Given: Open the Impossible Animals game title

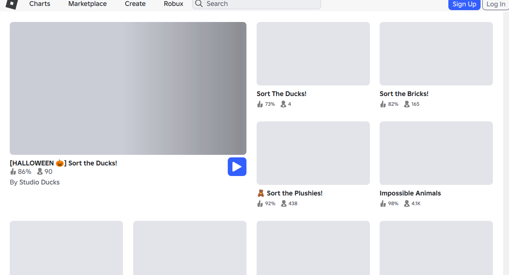Looking at the screenshot, I should [410, 193].
